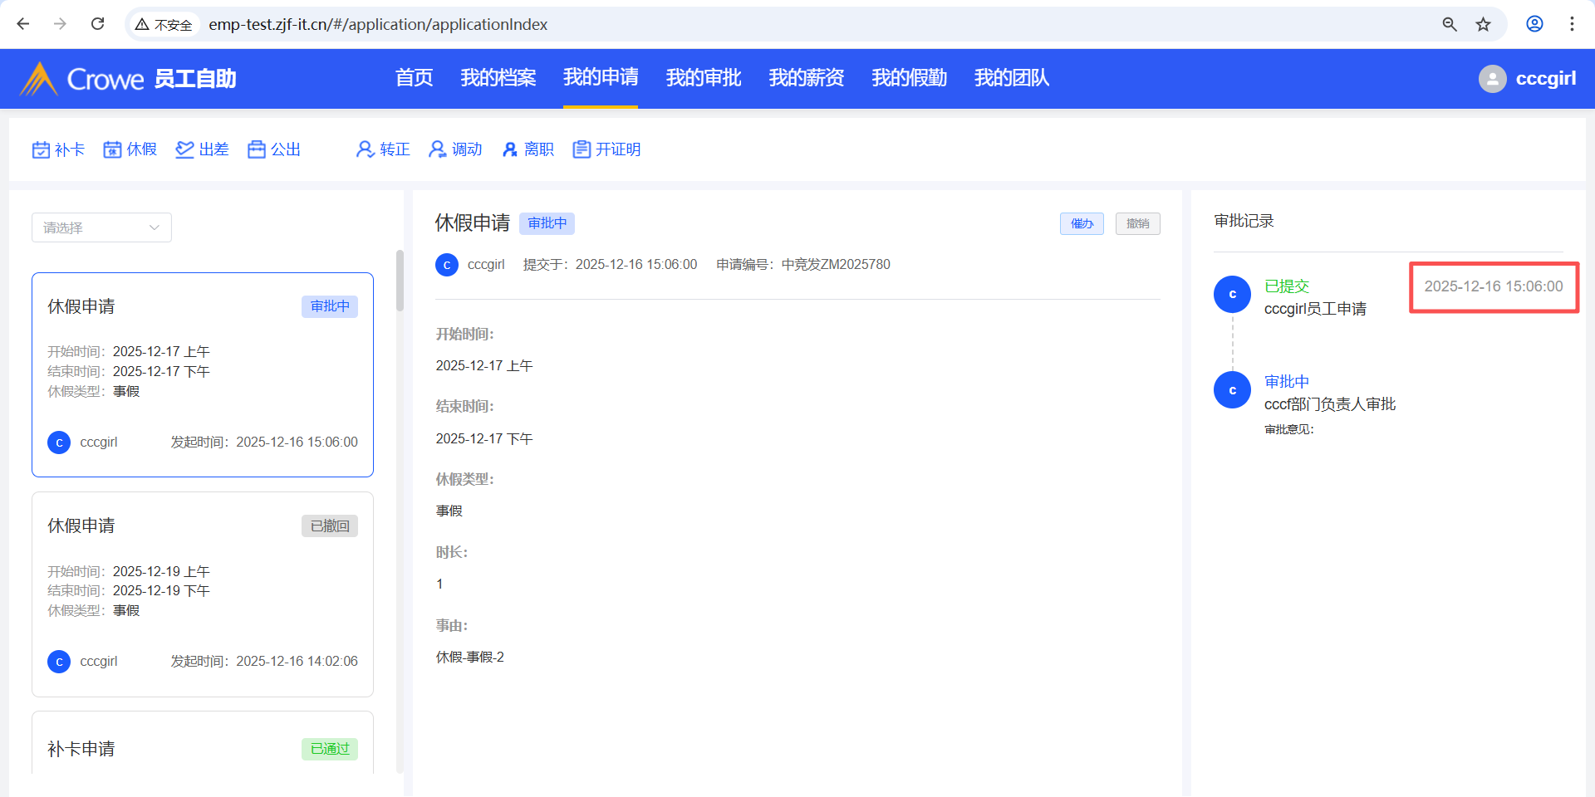Image resolution: width=1595 pixels, height=797 pixels.
Task: Click the 离职 resignation icon
Action: [510, 149]
